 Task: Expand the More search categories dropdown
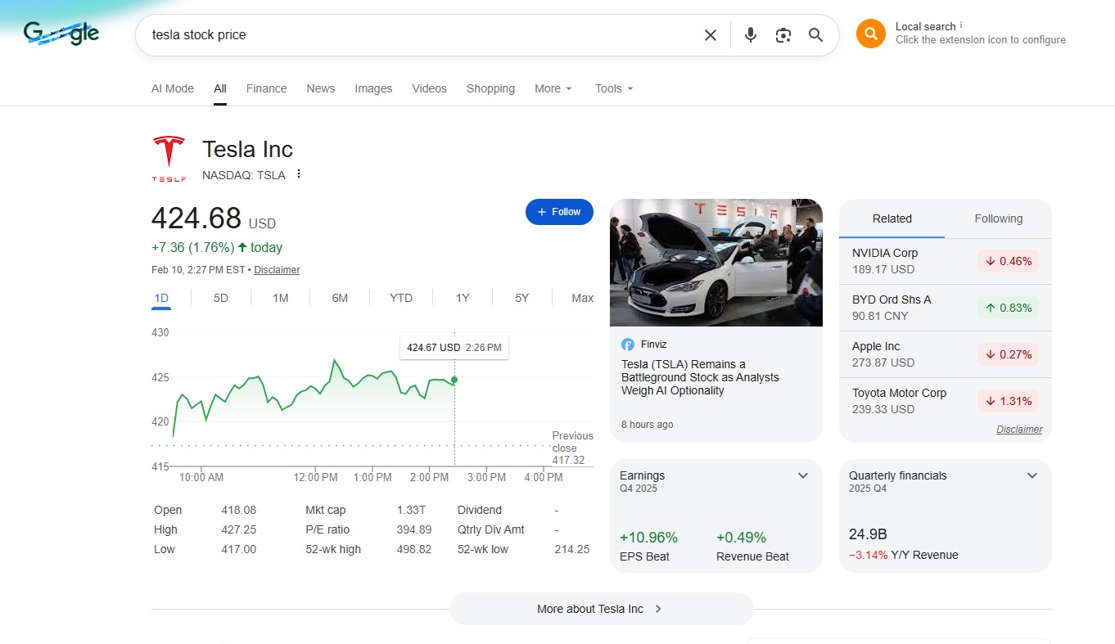[553, 88]
